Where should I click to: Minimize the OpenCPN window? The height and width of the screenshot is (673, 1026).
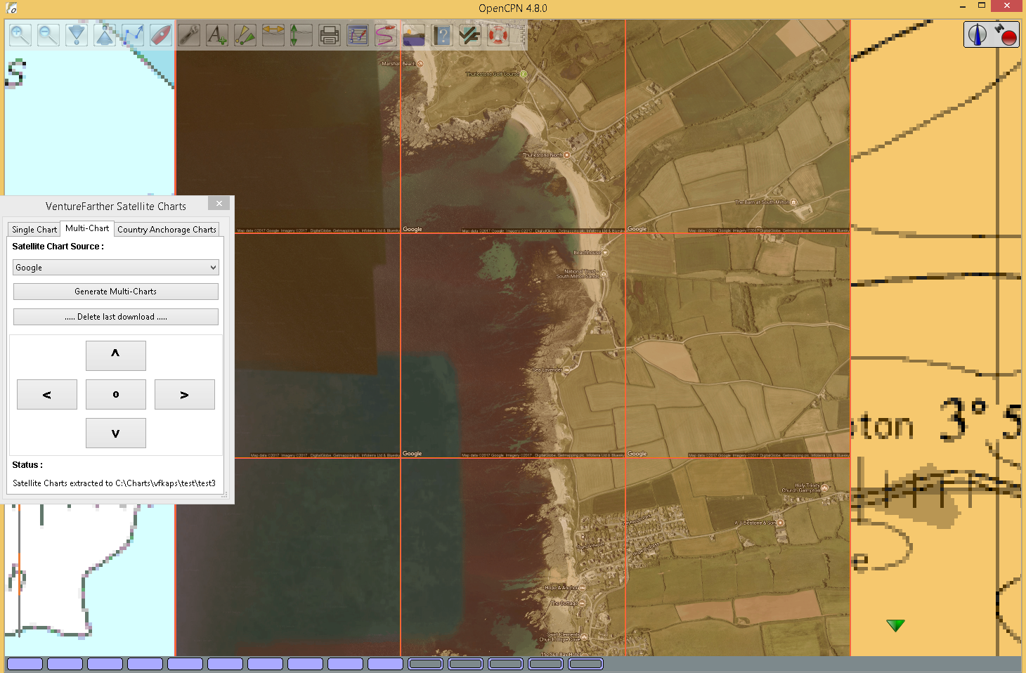pyautogui.click(x=963, y=6)
